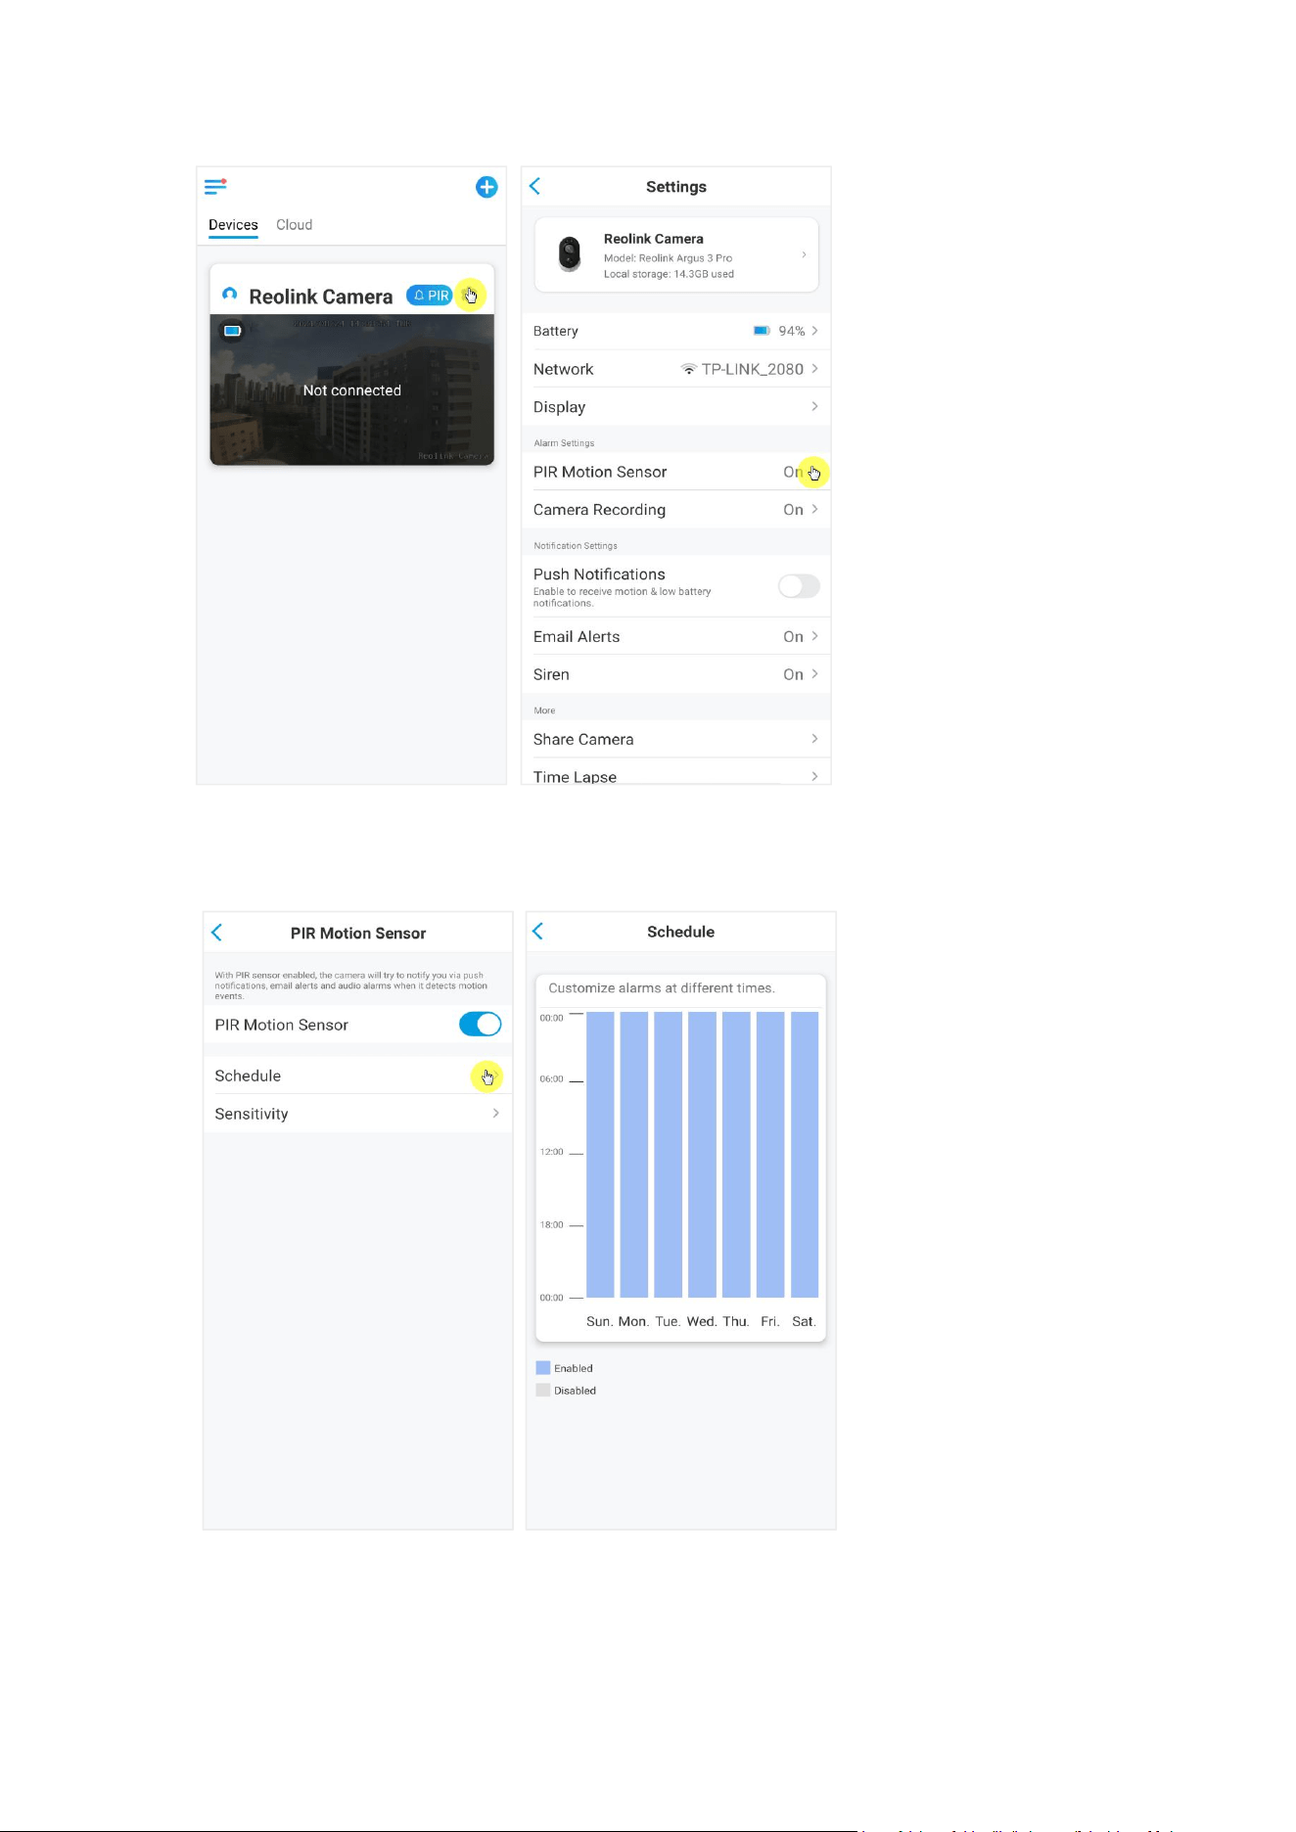Open Share Camera chevron
This screenshot has height=1832, width=1296.
814,739
